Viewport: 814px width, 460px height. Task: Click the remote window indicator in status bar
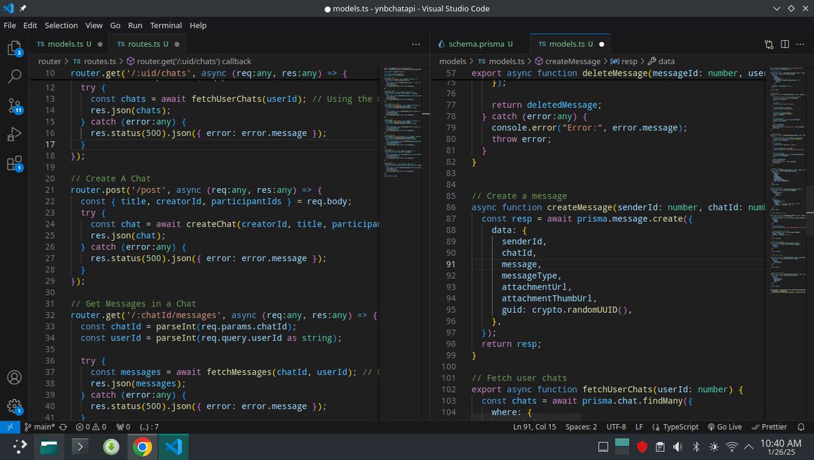pyautogui.click(x=9, y=427)
